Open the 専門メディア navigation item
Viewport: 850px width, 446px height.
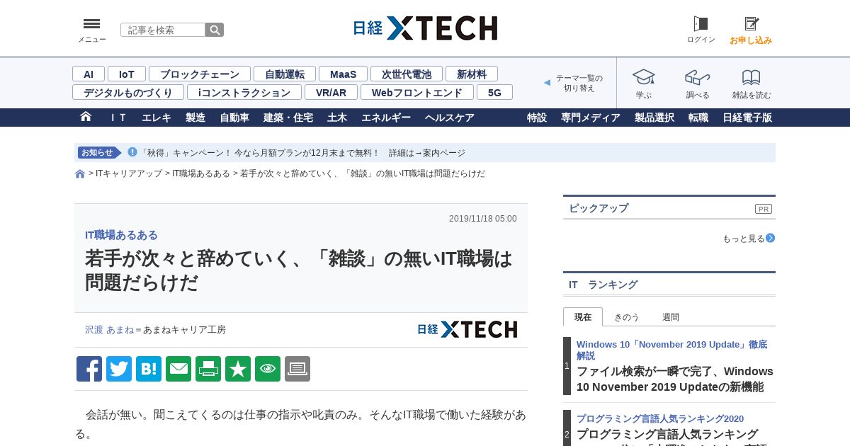point(591,118)
